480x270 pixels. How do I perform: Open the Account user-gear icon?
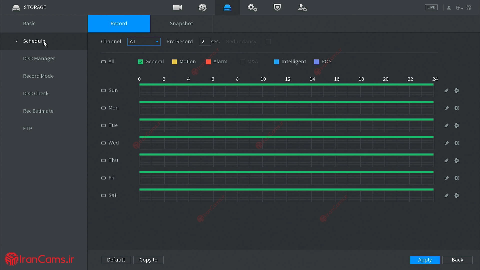pos(302,8)
